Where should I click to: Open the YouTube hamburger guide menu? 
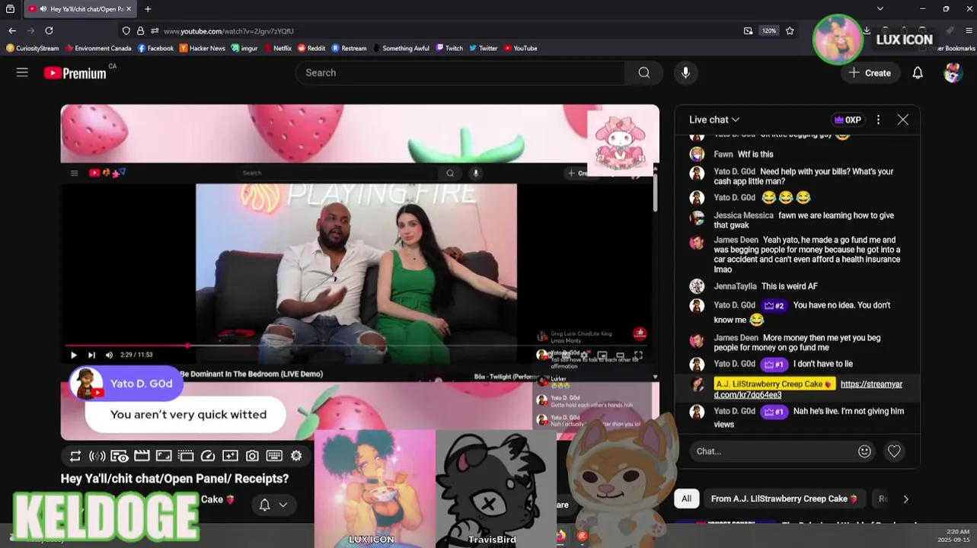click(22, 72)
